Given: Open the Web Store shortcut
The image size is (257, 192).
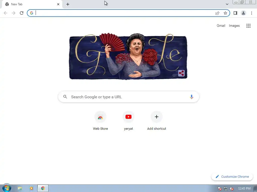Looking at the screenshot, I should point(100,121).
